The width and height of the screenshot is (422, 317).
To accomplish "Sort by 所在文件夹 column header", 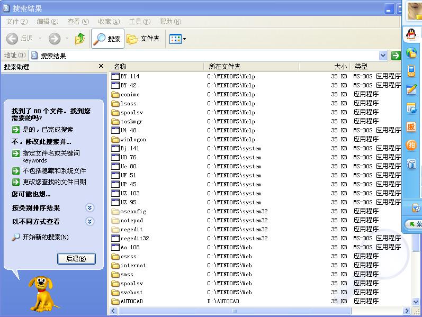I will 252,67.
